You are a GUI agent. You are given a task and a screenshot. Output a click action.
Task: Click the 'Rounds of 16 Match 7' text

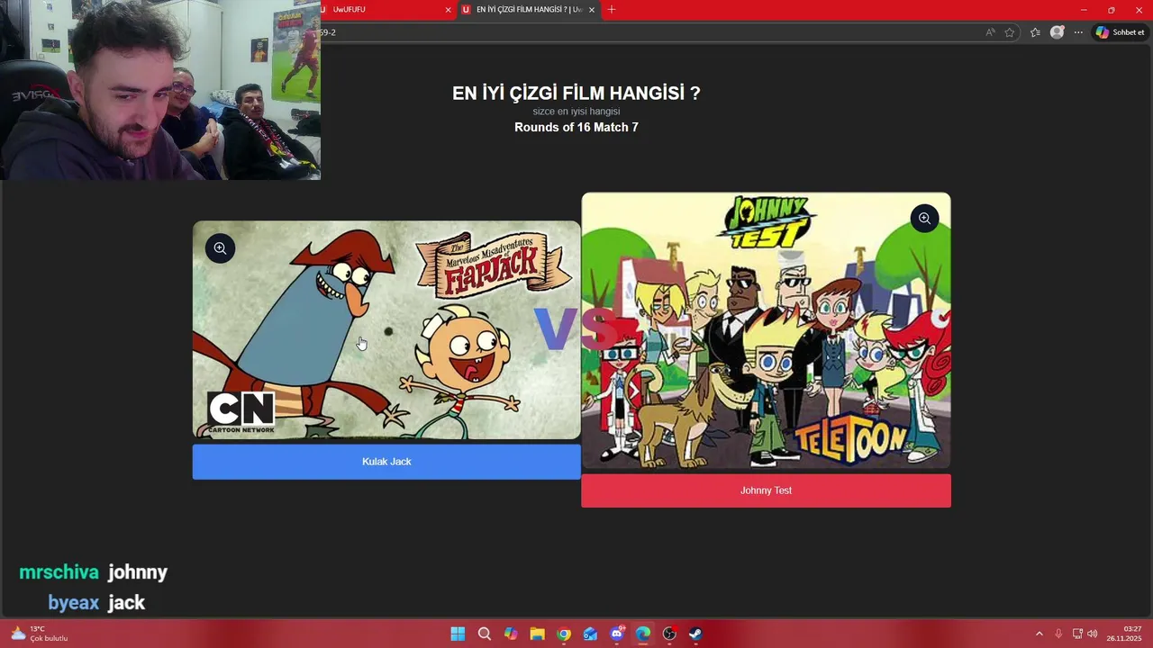[x=576, y=128]
